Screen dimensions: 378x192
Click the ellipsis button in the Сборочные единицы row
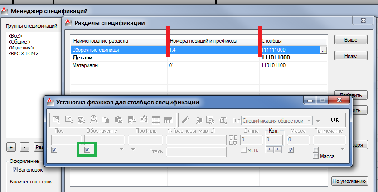tap(323, 50)
